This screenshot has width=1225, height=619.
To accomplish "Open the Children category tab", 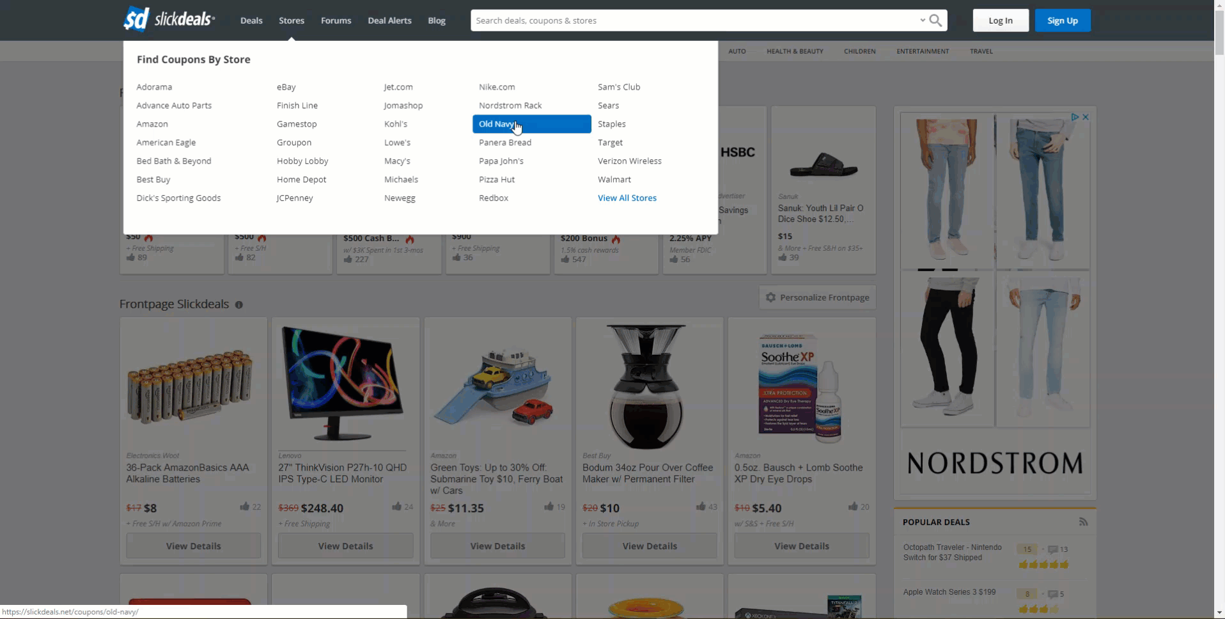I will [x=860, y=51].
